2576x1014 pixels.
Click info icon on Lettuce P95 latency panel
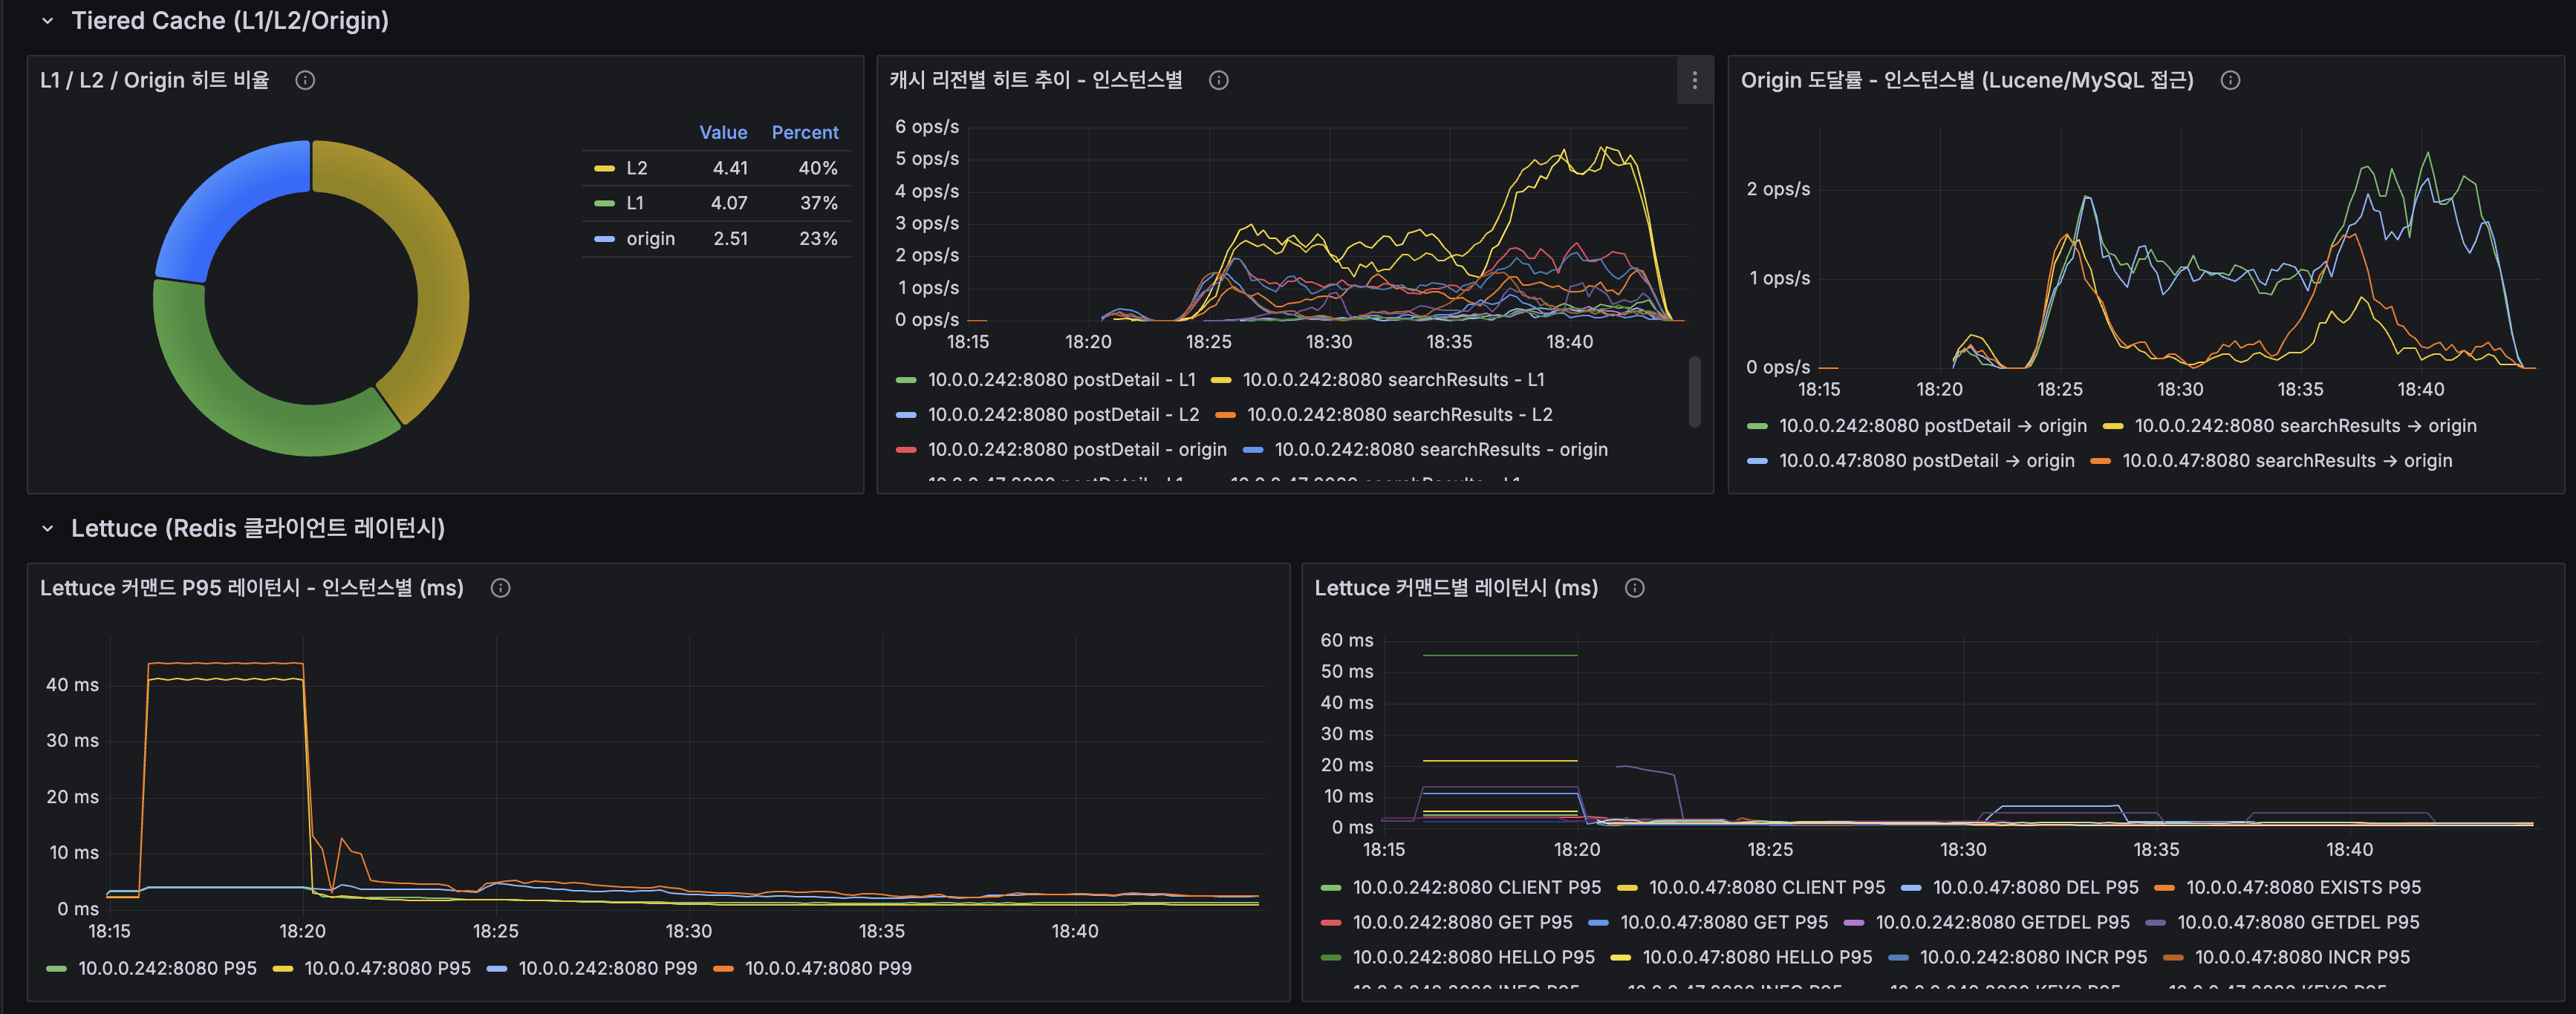500,587
